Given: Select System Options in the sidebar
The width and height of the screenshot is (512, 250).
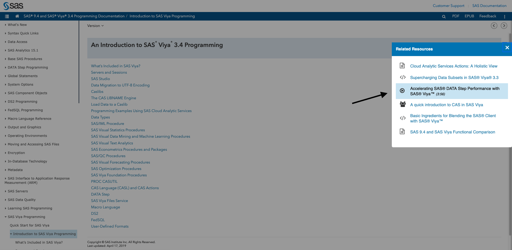Looking at the screenshot, I should coord(21,85).
